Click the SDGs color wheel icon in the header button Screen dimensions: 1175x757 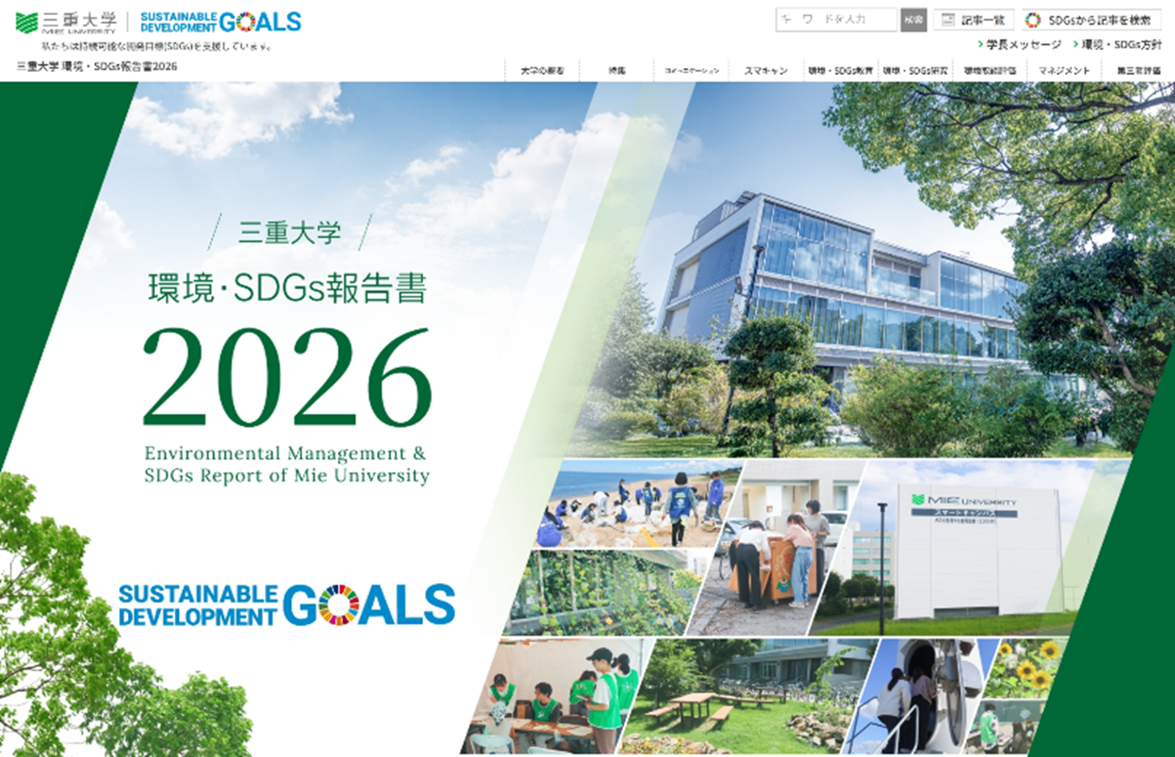tap(1034, 20)
